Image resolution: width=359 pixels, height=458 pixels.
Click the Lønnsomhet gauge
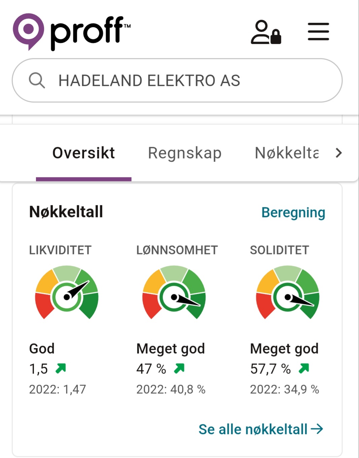tap(174, 292)
